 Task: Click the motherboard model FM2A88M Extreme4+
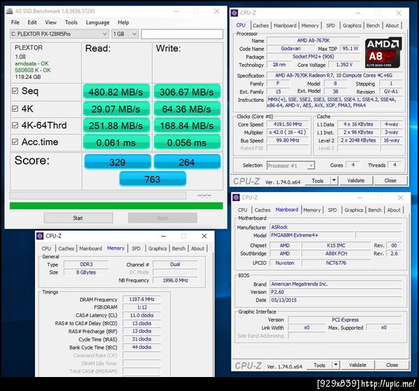(x=311, y=235)
